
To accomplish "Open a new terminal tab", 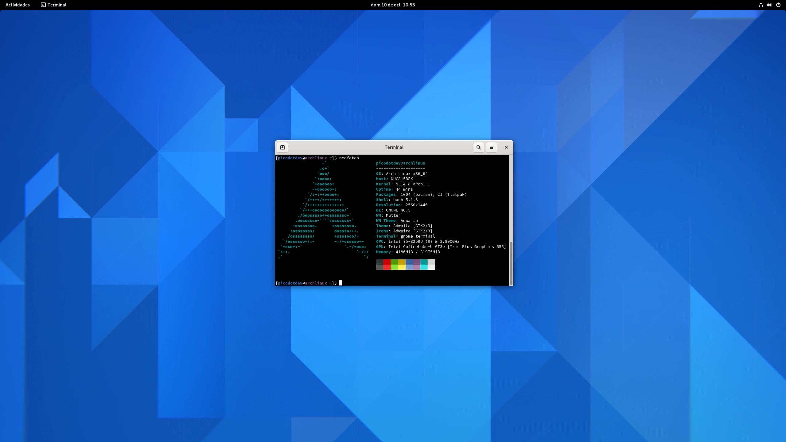I will (x=282, y=147).
